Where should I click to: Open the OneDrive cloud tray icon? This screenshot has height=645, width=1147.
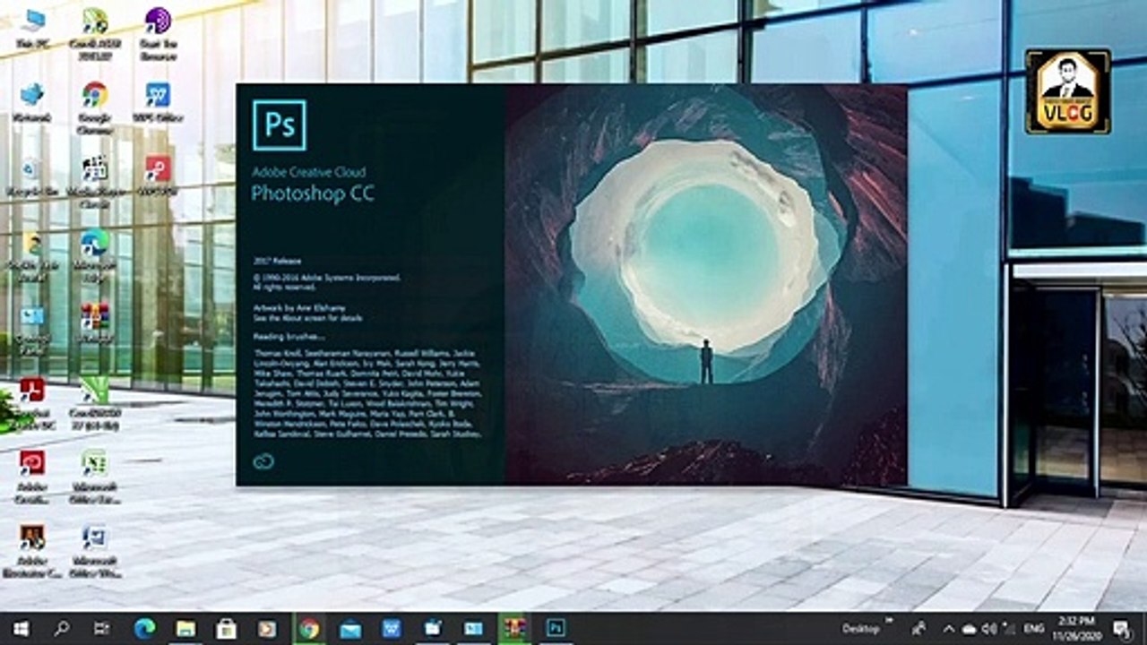pyautogui.click(x=970, y=628)
